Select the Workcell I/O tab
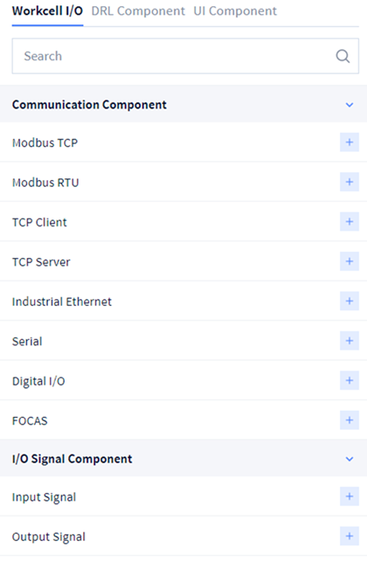The image size is (367, 562). coord(47,11)
